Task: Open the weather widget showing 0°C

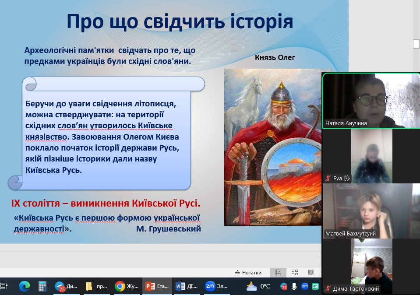Action: (258, 286)
